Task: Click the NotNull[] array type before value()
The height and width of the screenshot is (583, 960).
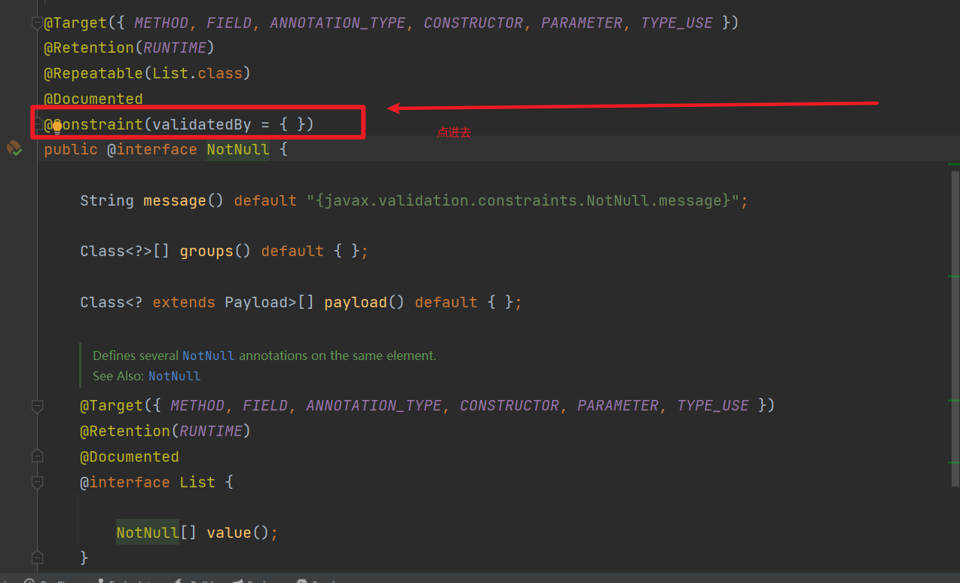Action: pos(157,533)
